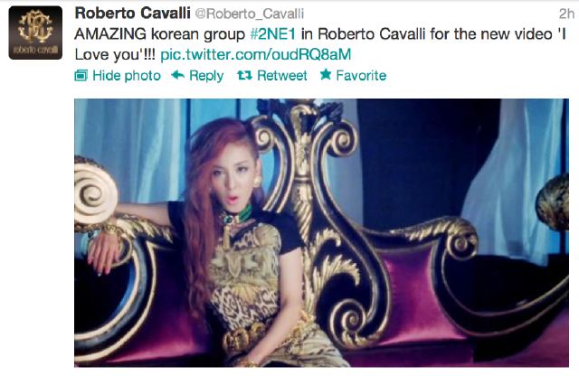
Task: Follow the pic.twitter.com/oudRQ8aM link
Action: point(255,54)
